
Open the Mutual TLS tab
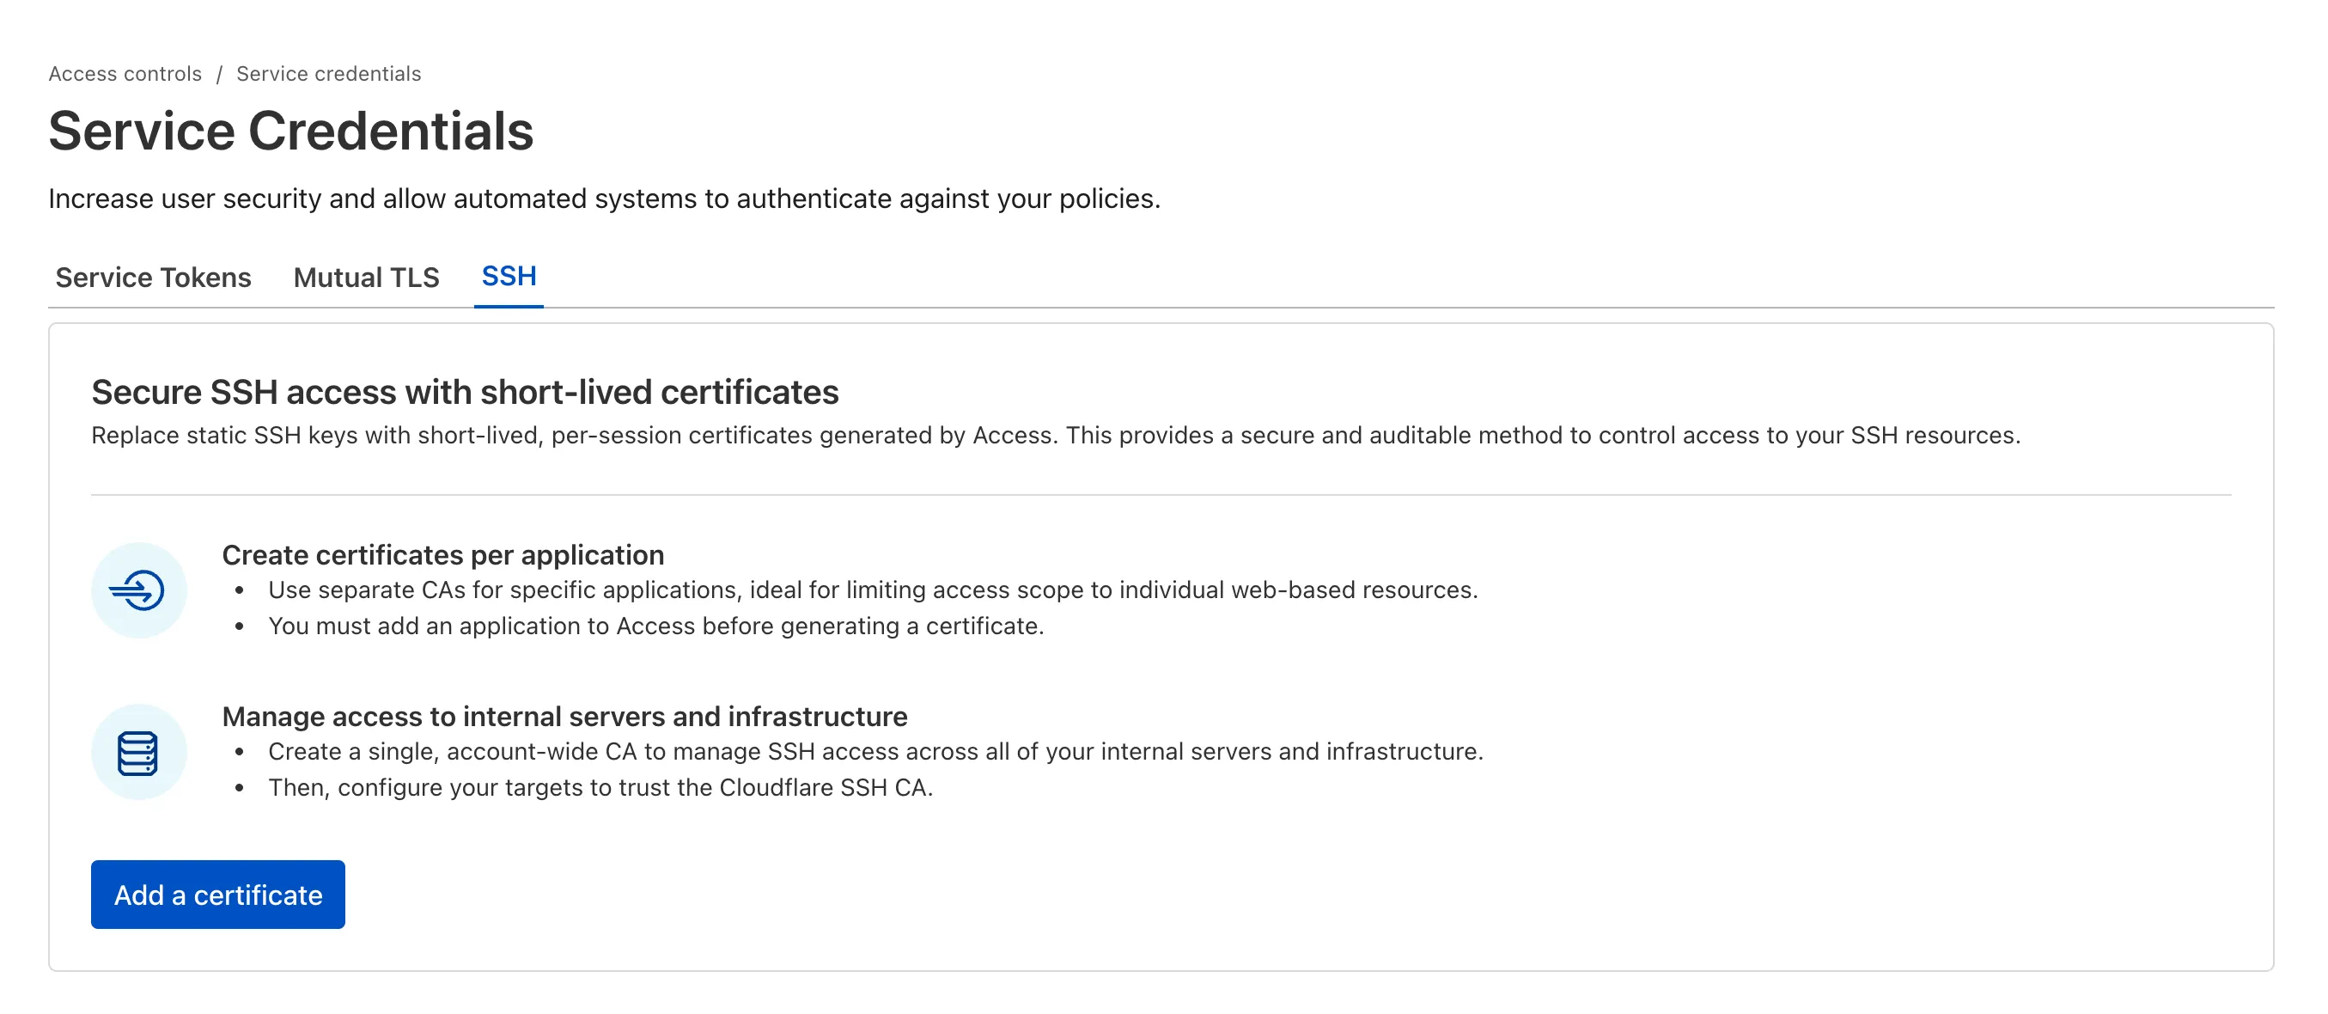click(366, 278)
